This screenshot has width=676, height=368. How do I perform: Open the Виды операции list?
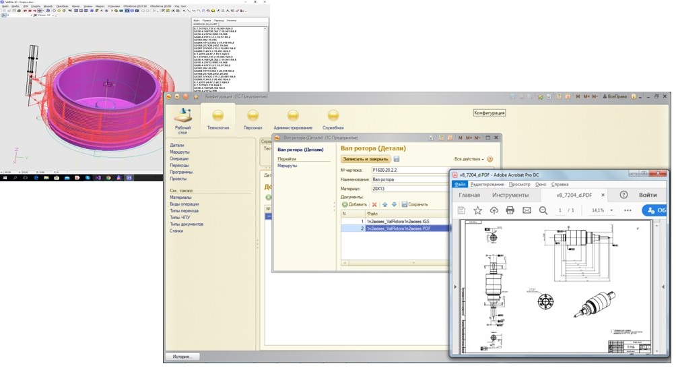pyautogui.click(x=184, y=204)
